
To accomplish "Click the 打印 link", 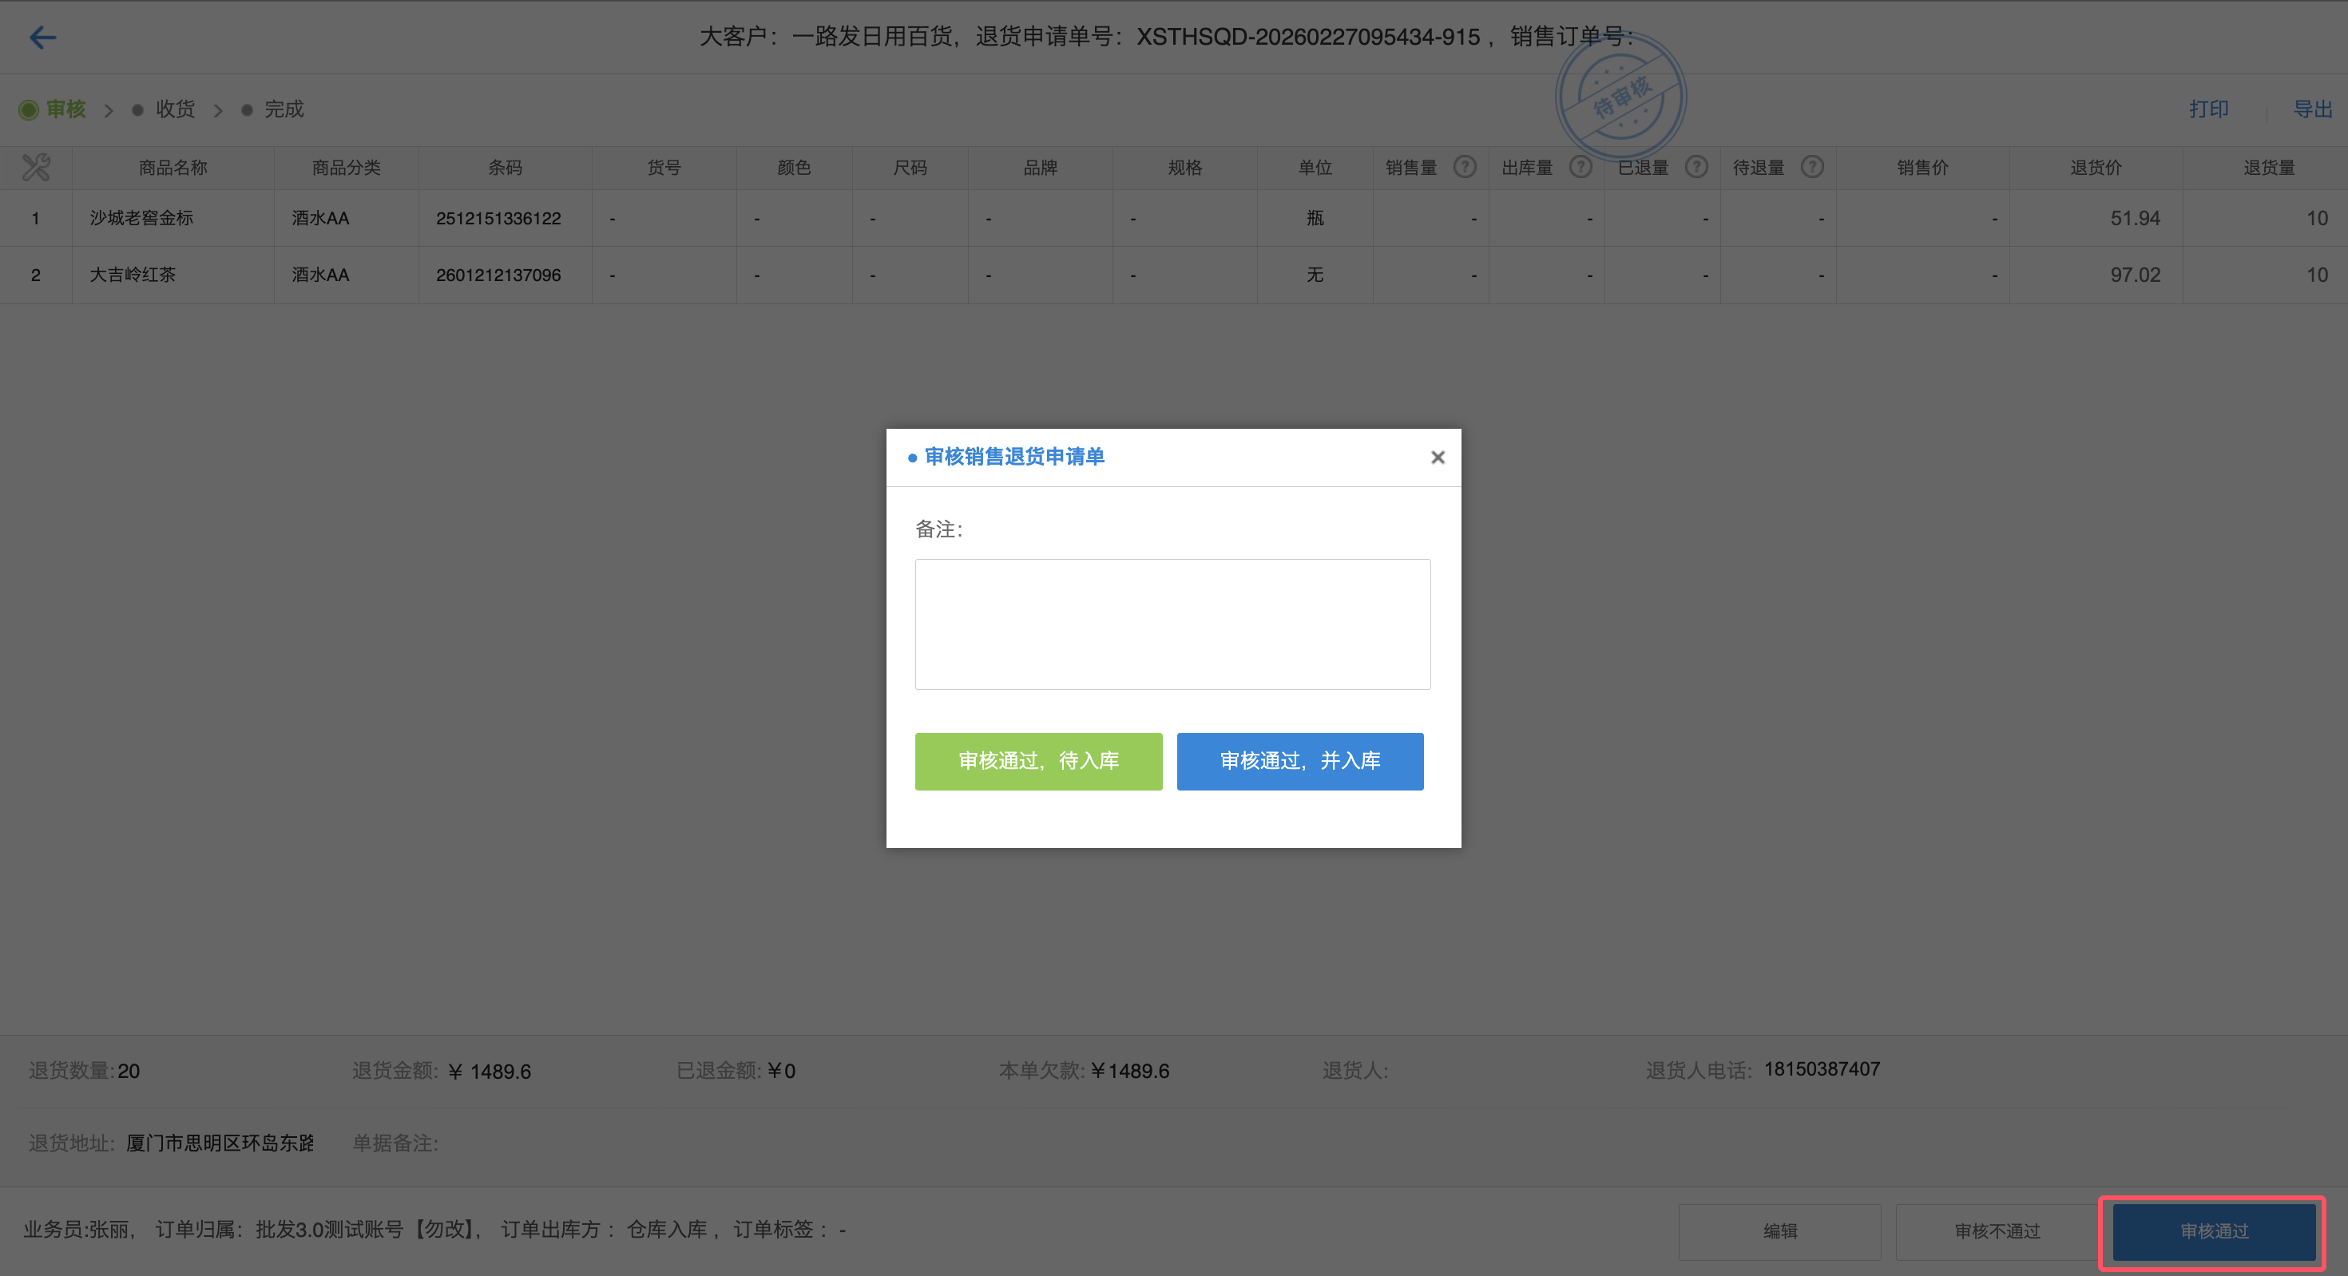I will click(x=2208, y=109).
